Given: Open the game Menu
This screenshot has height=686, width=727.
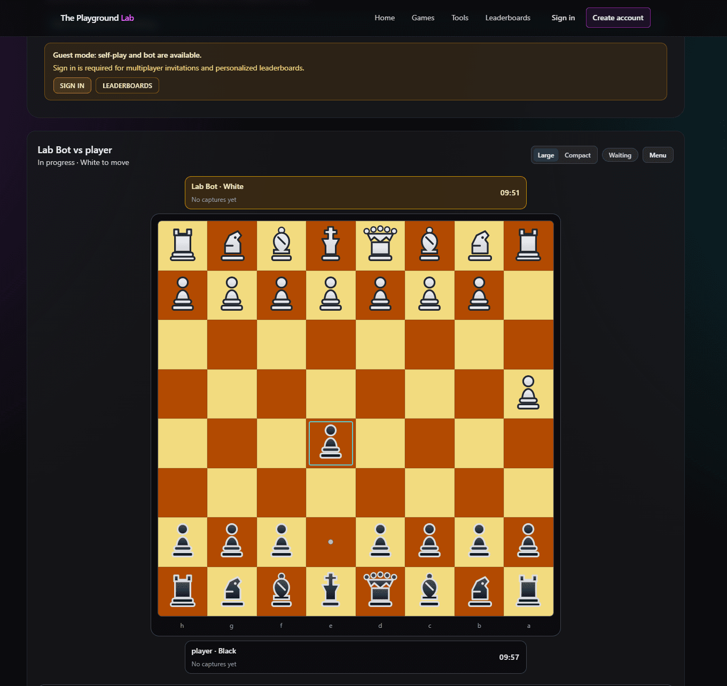Looking at the screenshot, I should click(658, 155).
